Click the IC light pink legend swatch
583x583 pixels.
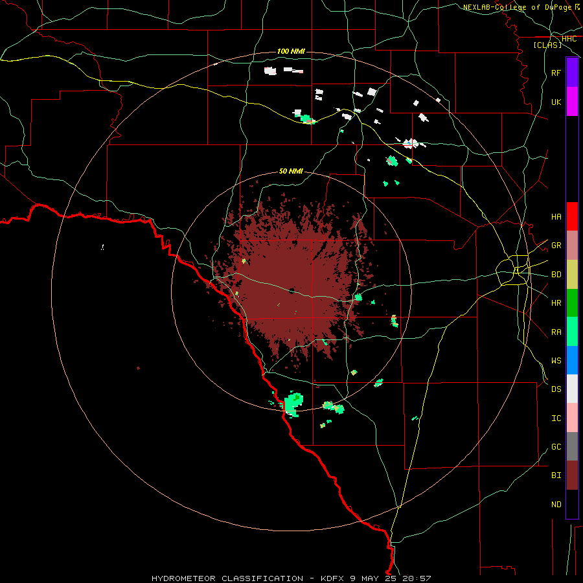(572, 418)
